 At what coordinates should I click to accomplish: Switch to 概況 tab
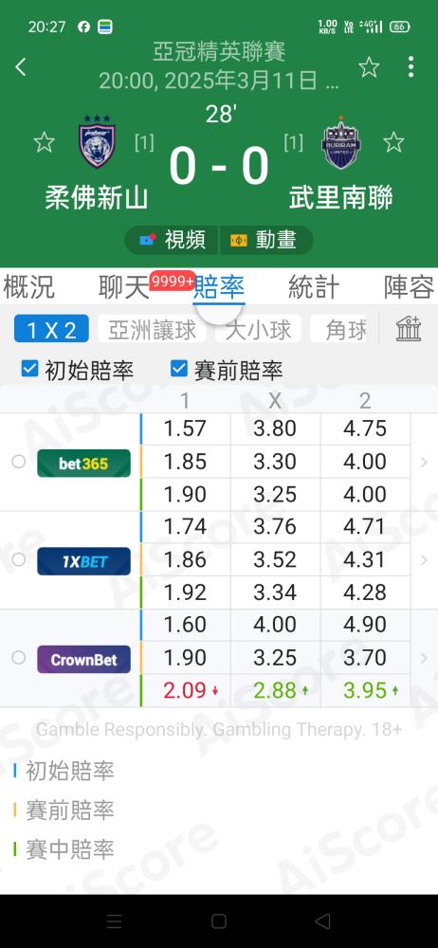click(28, 287)
